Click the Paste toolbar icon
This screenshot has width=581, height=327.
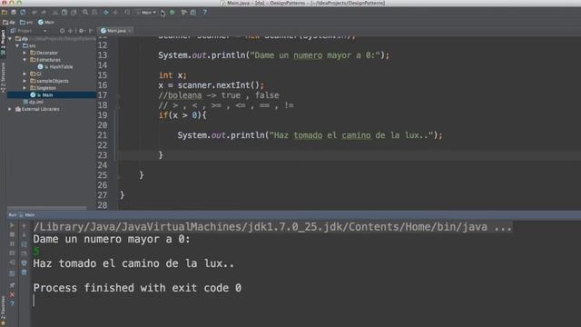pos(74,12)
